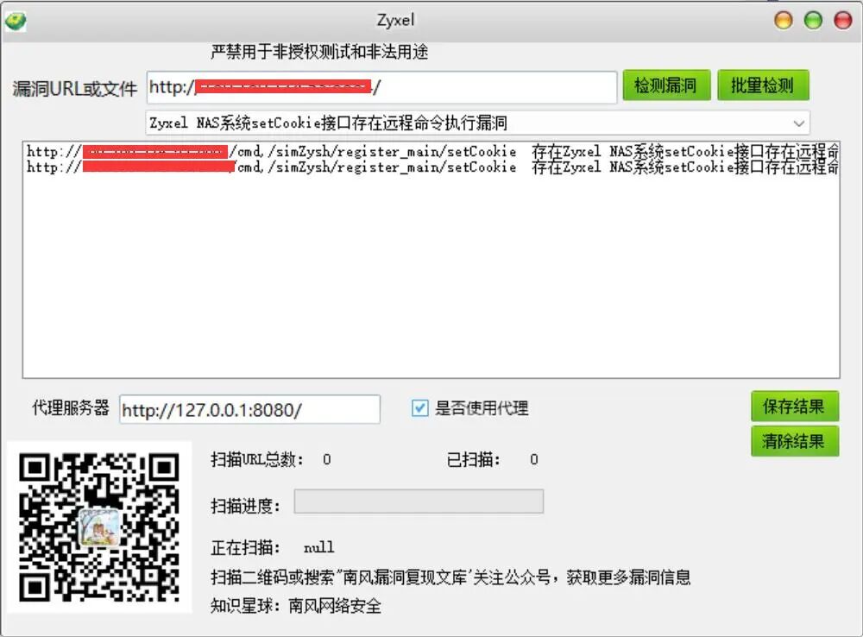
Task: Click the QR code image
Action: 99,527
